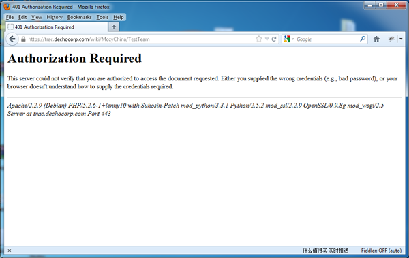Viewport: 409px width, 258px height.
Task: Click the 'Apache/2.2.9 (Debian)' server text
Action: pos(37,106)
